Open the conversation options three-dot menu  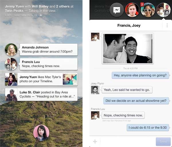pyautogui.click(x=167, y=25)
